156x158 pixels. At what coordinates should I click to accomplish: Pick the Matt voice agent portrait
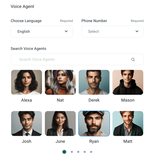click(128, 123)
